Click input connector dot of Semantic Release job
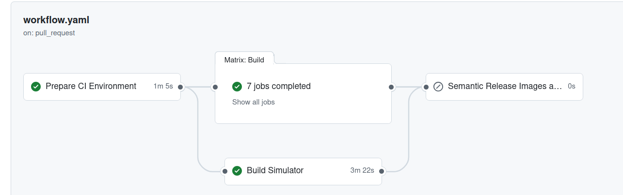This screenshot has width=623, height=195. pyautogui.click(x=426, y=87)
